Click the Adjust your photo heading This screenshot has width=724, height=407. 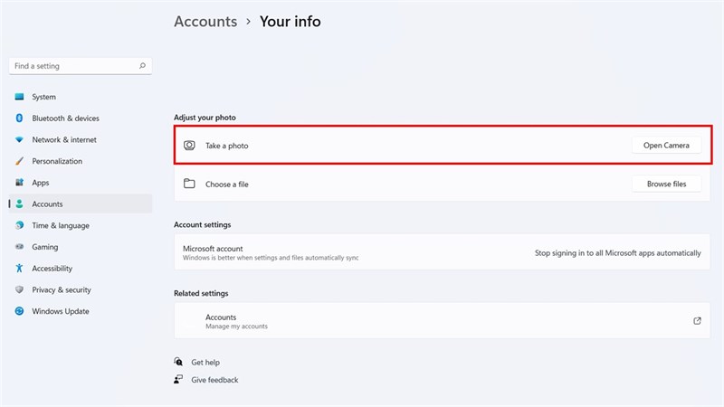coord(205,118)
